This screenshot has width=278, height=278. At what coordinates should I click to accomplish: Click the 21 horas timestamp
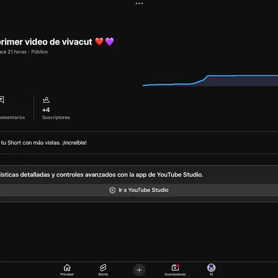pos(17,52)
